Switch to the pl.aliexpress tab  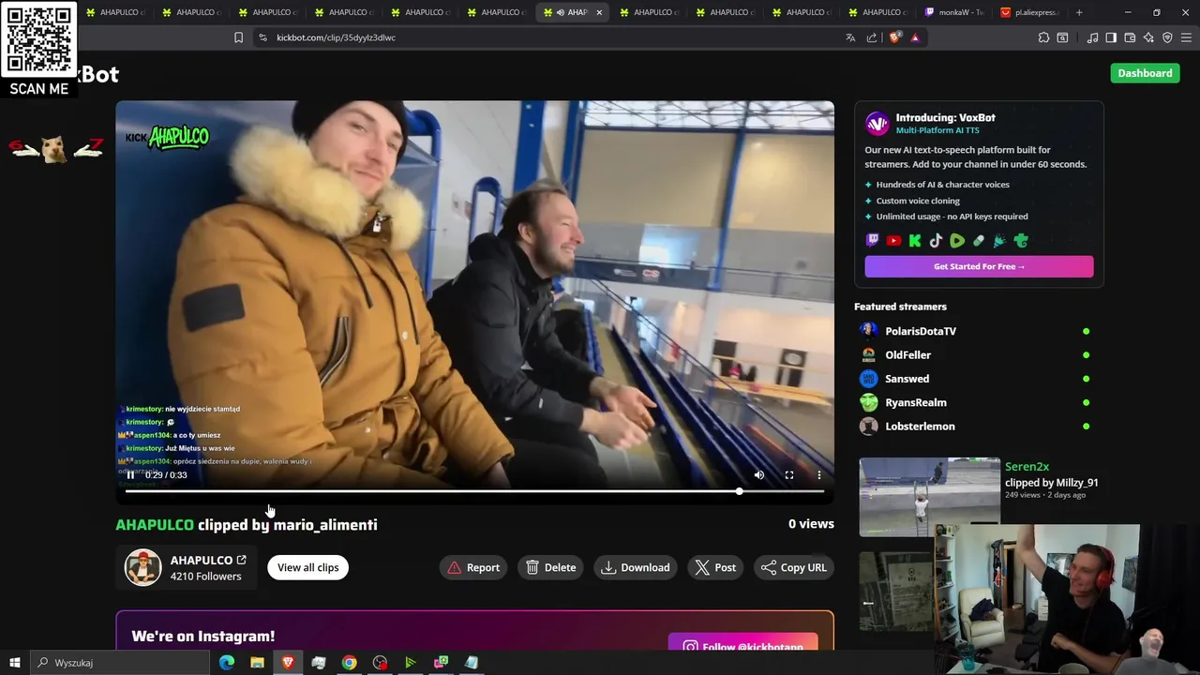click(1030, 12)
